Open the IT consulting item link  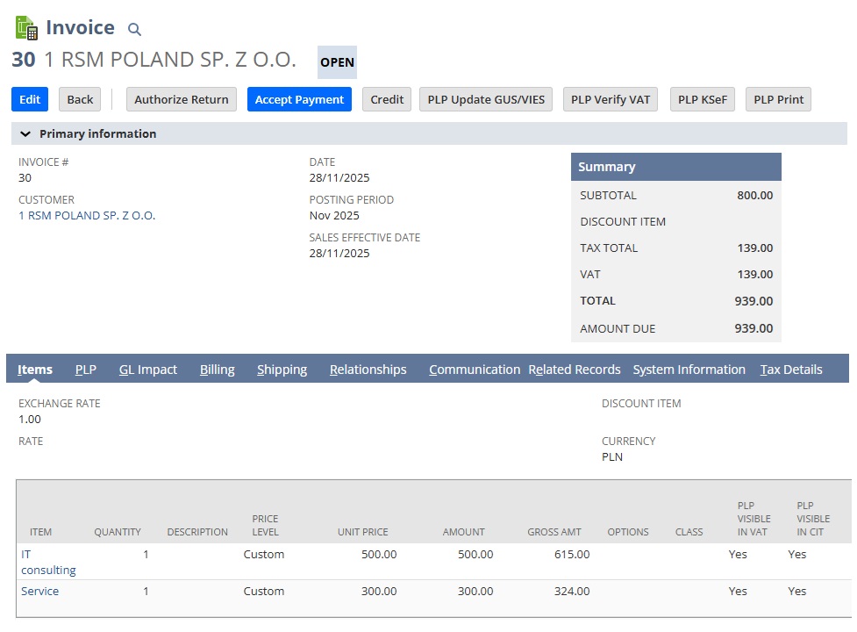pyautogui.click(x=38, y=562)
